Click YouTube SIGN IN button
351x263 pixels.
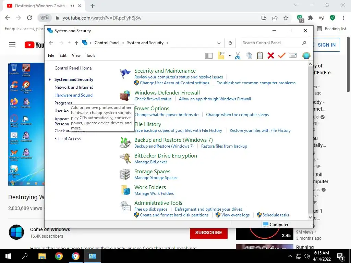point(327,45)
